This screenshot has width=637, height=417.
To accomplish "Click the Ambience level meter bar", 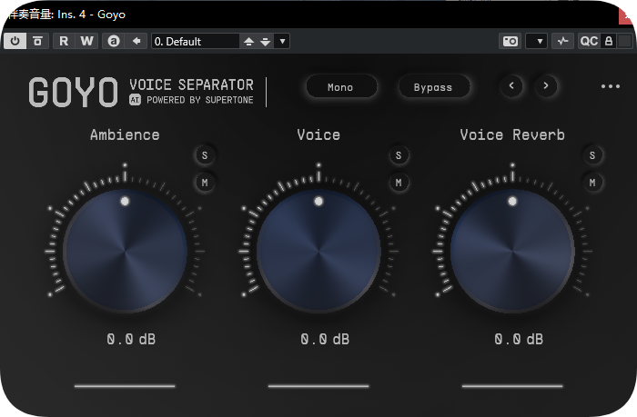I will 125,386.
